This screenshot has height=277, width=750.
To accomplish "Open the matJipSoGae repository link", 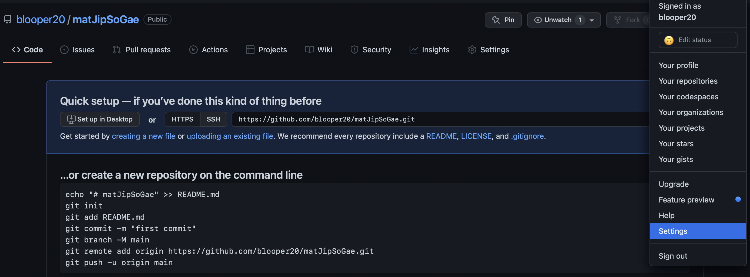I will pyautogui.click(x=106, y=19).
